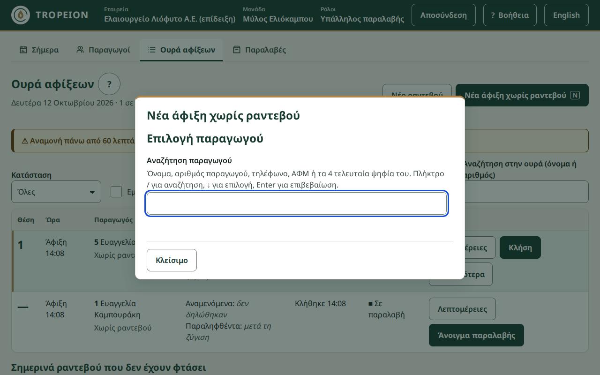Click the Αποσύνδεση logout button
Screen dimensions: 600x375
[443, 15]
